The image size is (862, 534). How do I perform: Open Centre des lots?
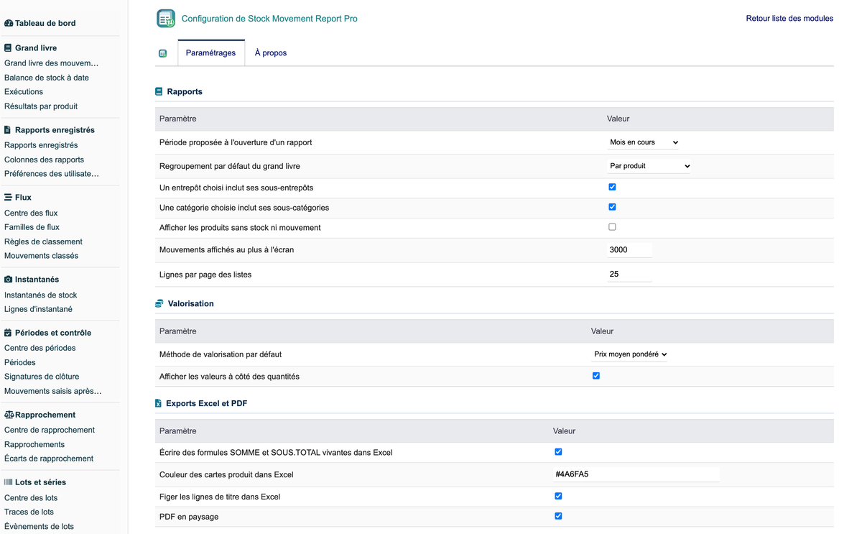31,497
